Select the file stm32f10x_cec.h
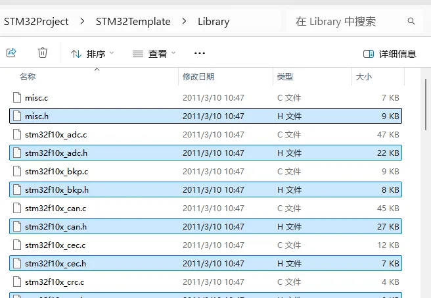The width and height of the screenshot is (431, 298). (206, 263)
